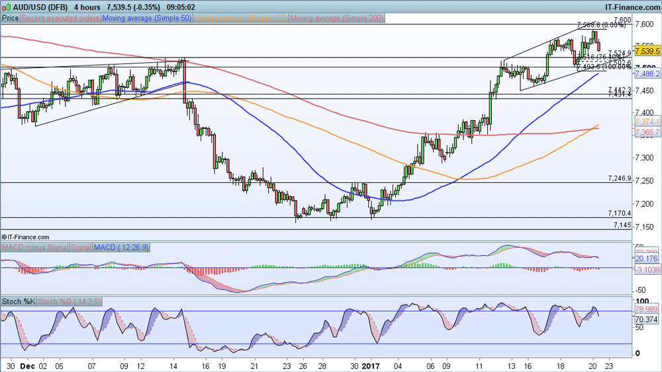Select the AUD/USD (DFB) instrument title
Screen dimensions: 662x372
coord(40,7)
